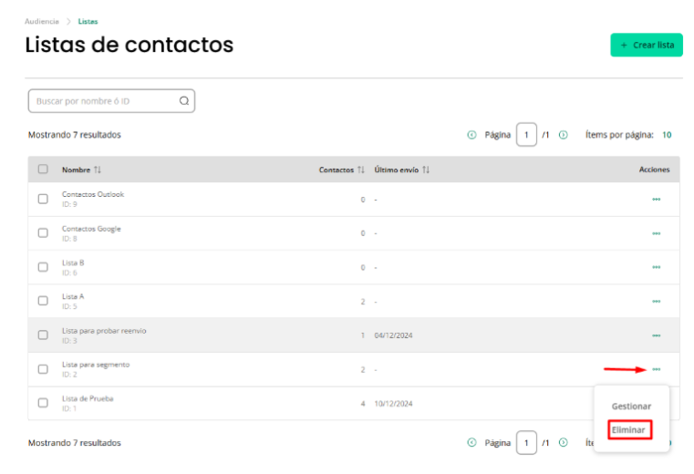The height and width of the screenshot is (474, 694).
Task: Sort by Contactos column arrows
Action: pos(361,170)
